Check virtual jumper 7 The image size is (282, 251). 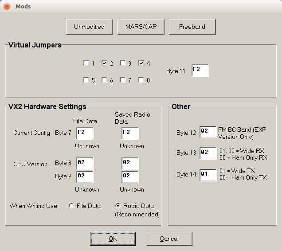click(x=122, y=80)
